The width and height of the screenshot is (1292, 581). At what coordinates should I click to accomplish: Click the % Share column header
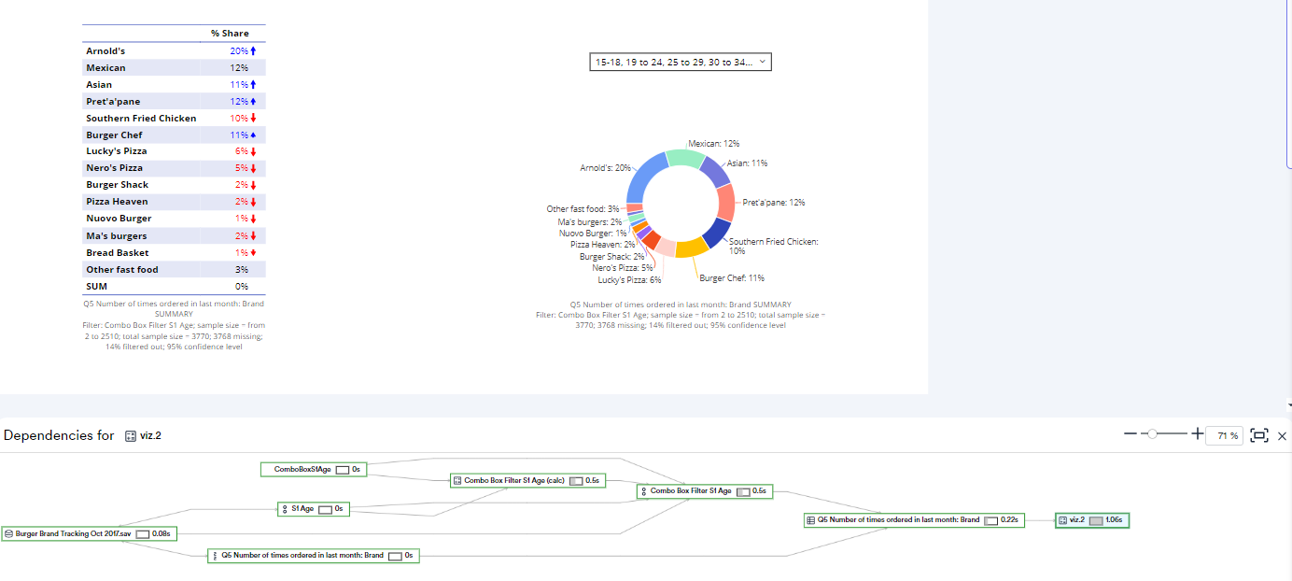pyautogui.click(x=230, y=34)
